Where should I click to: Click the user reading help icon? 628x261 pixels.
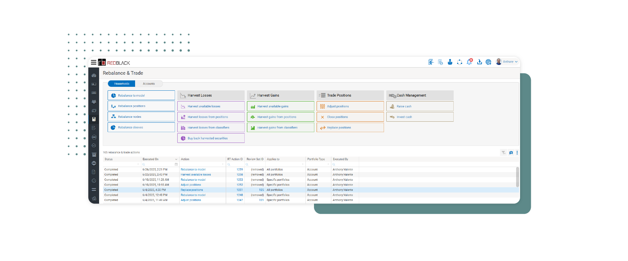point(450,62)
